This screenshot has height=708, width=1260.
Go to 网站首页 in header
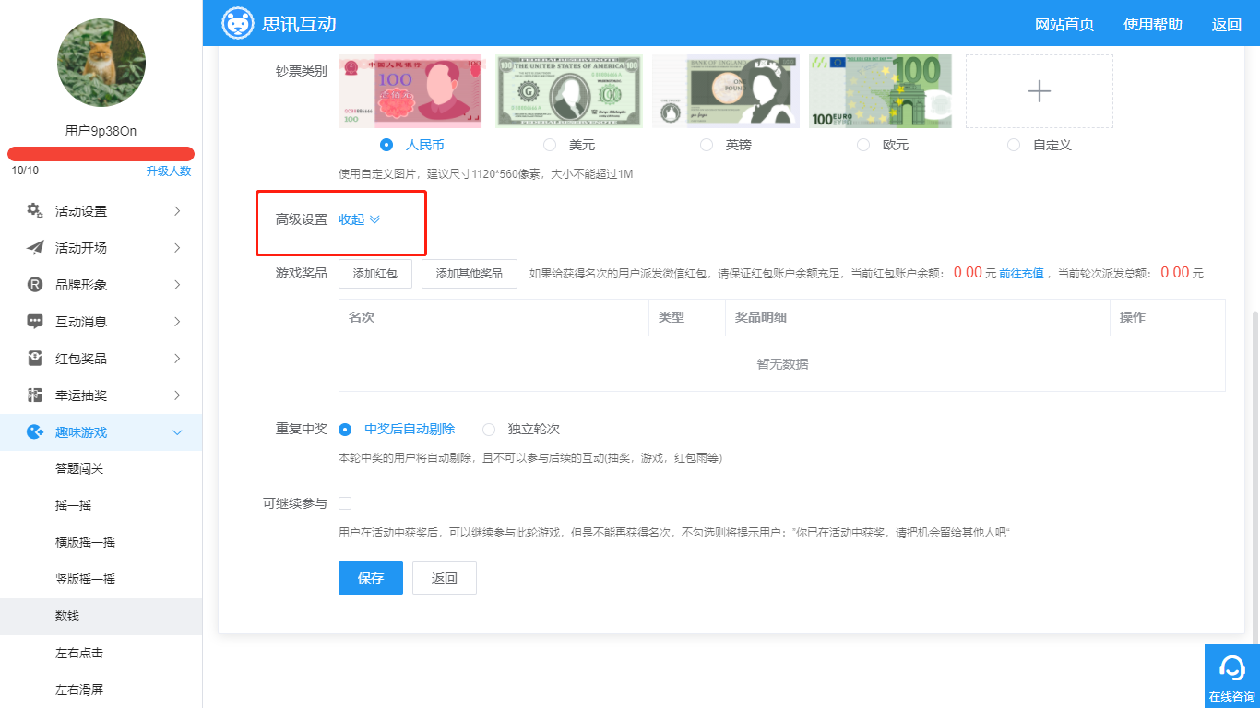click(1064, 24)
